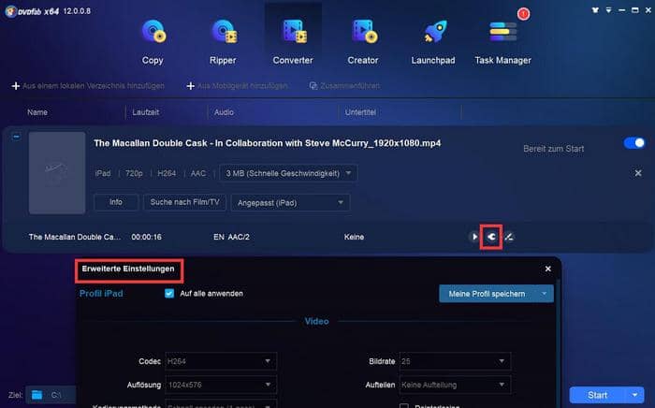Screen dimensions: 655x408
Task: Collapse the video task with minus icon
Action: click(x=16, y=136)
